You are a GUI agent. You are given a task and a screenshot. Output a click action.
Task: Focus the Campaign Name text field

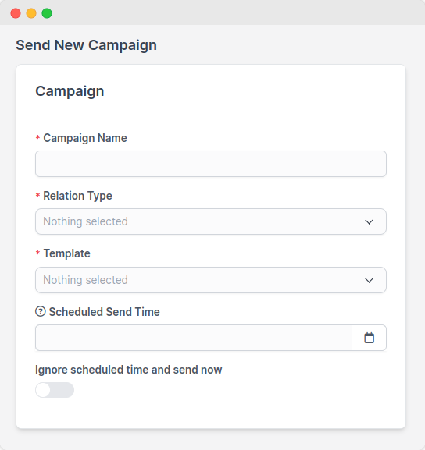(211, 164)
